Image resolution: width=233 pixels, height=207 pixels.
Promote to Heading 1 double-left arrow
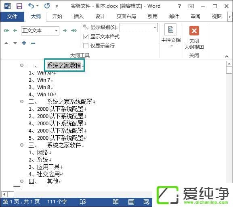[6, 31]
